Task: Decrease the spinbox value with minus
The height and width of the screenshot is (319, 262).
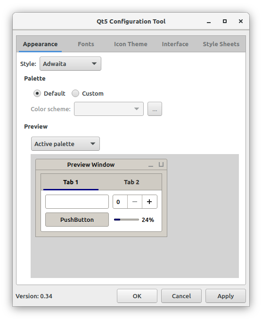Action: [x=135, y=202]
